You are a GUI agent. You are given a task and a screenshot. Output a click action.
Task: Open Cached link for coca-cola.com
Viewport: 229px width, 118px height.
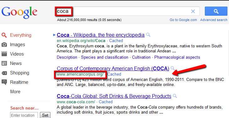[x=106, y=102]
